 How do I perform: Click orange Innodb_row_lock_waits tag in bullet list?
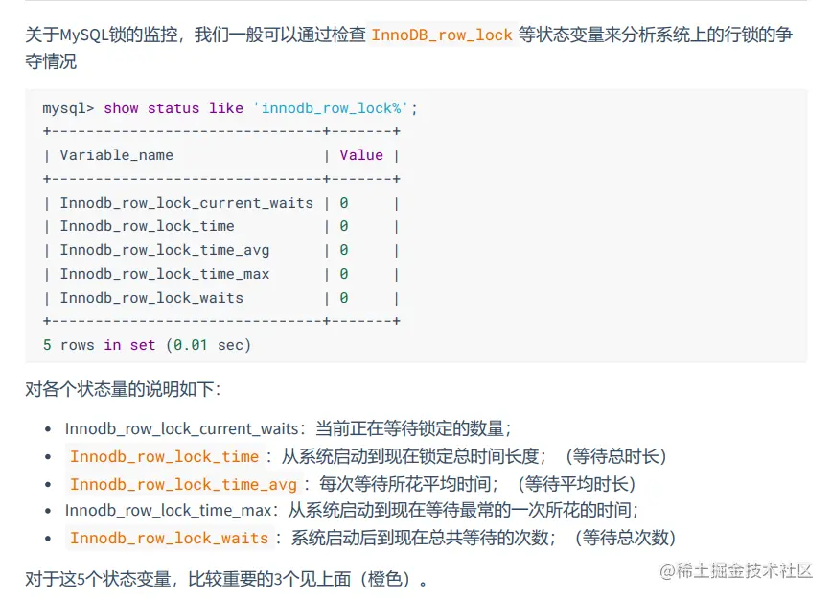click(169, 538)
